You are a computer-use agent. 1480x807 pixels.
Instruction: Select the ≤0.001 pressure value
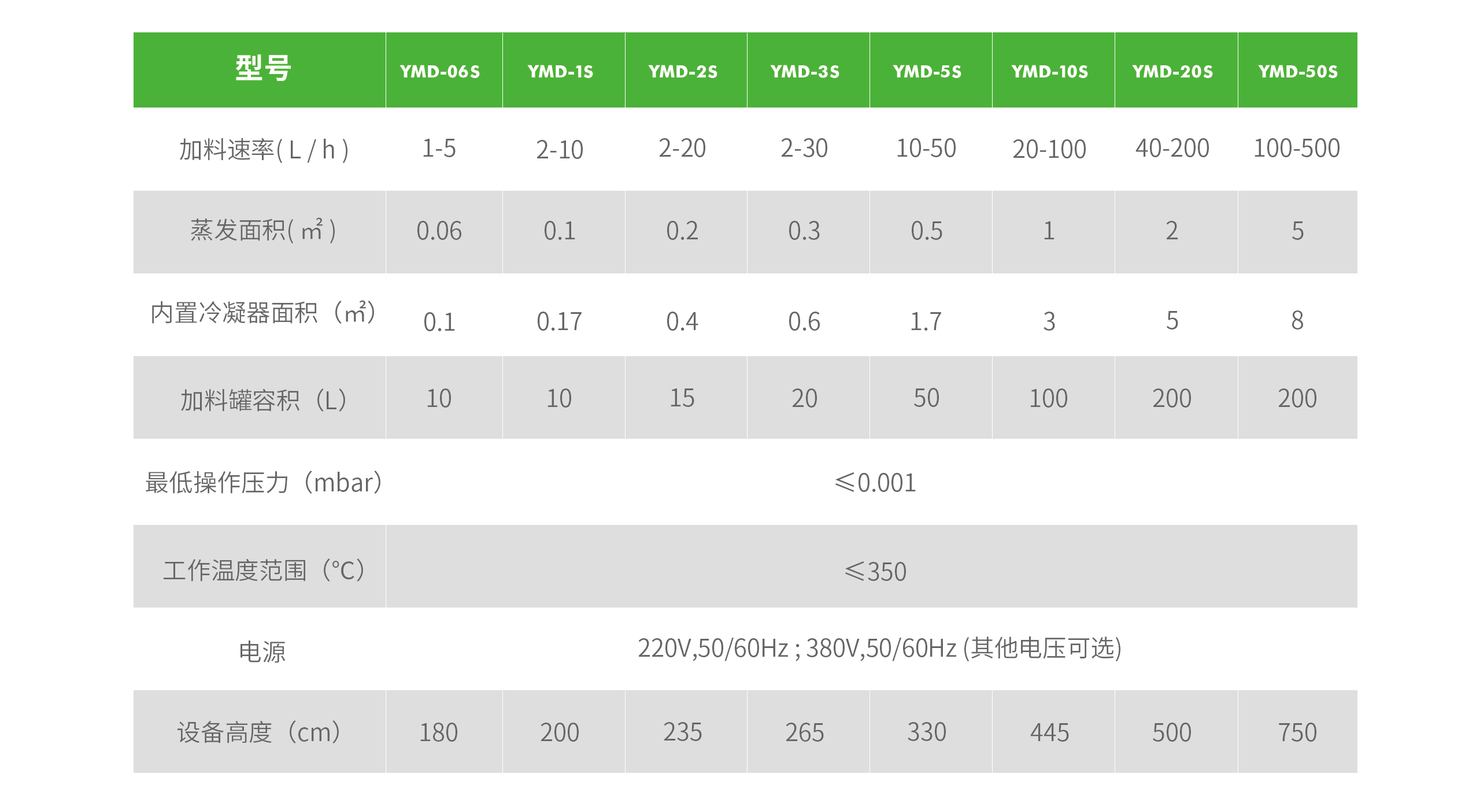tap(875, 483)
